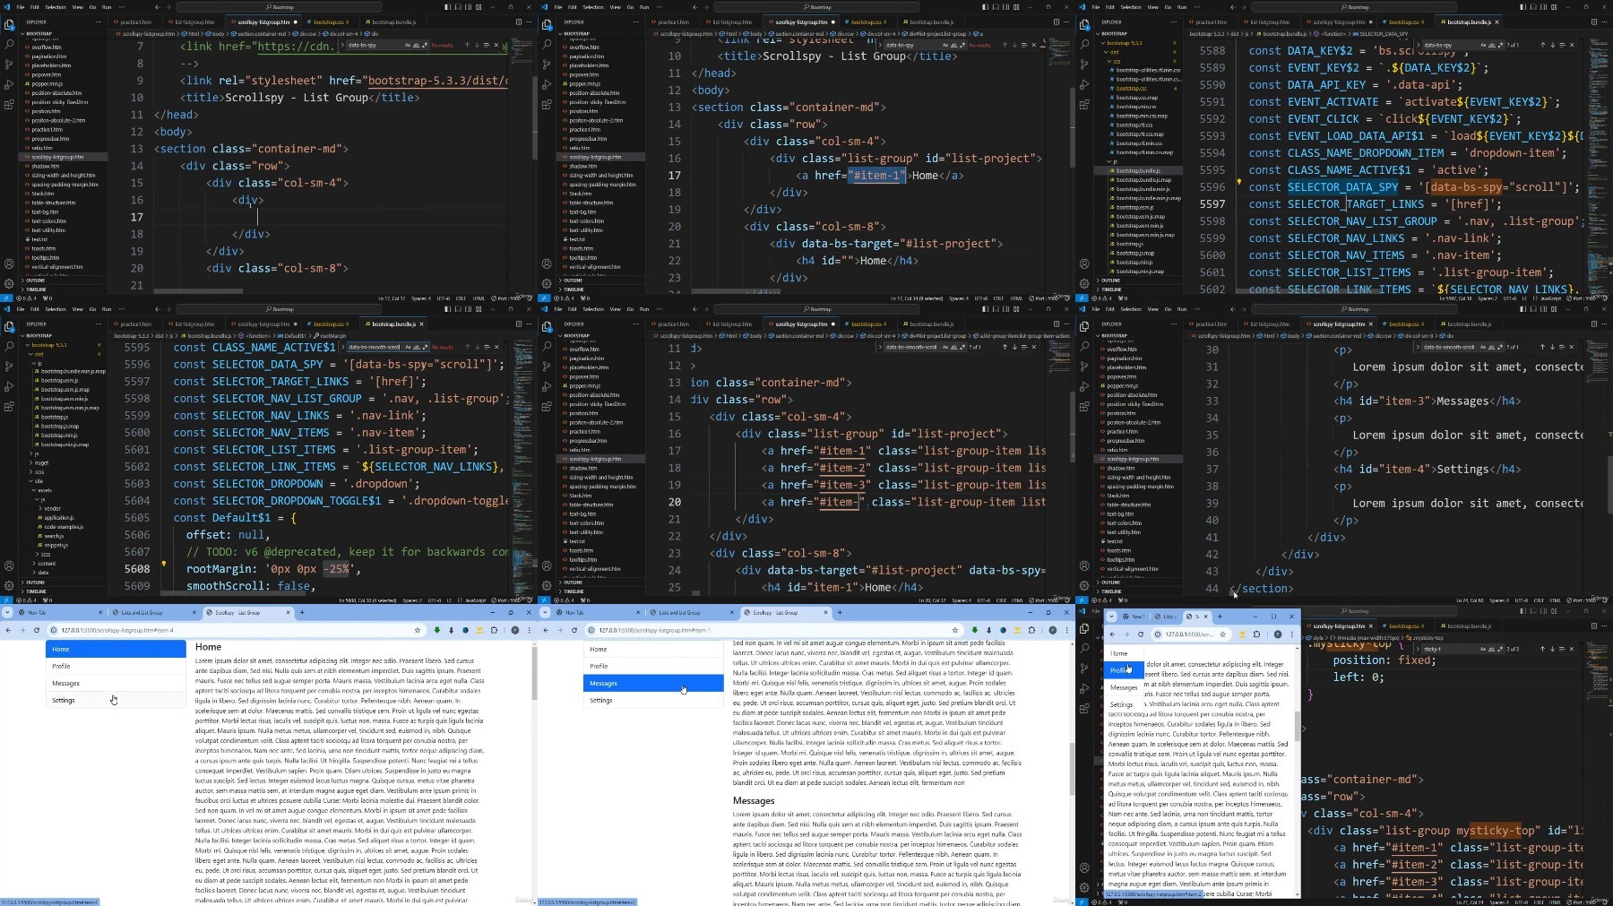This screenshot has width=1613, height=906.
Task: Open Customize Layout icon in top-left VS Code window
Action: coord(480,7)
